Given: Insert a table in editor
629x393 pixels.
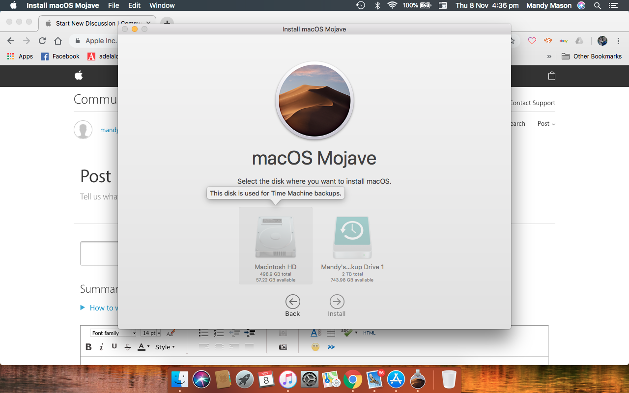Looking at the screenshot, I should (331, 333).
